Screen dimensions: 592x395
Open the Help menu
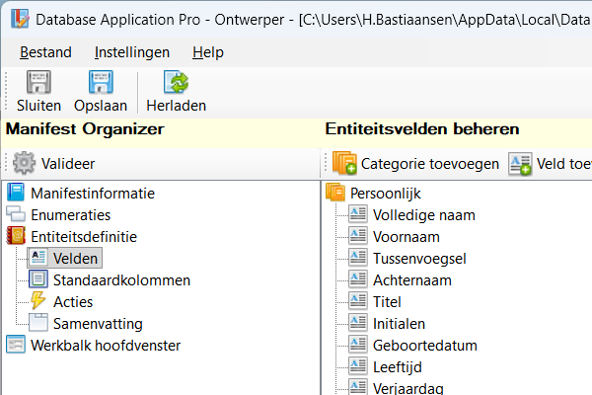point(208,52)
